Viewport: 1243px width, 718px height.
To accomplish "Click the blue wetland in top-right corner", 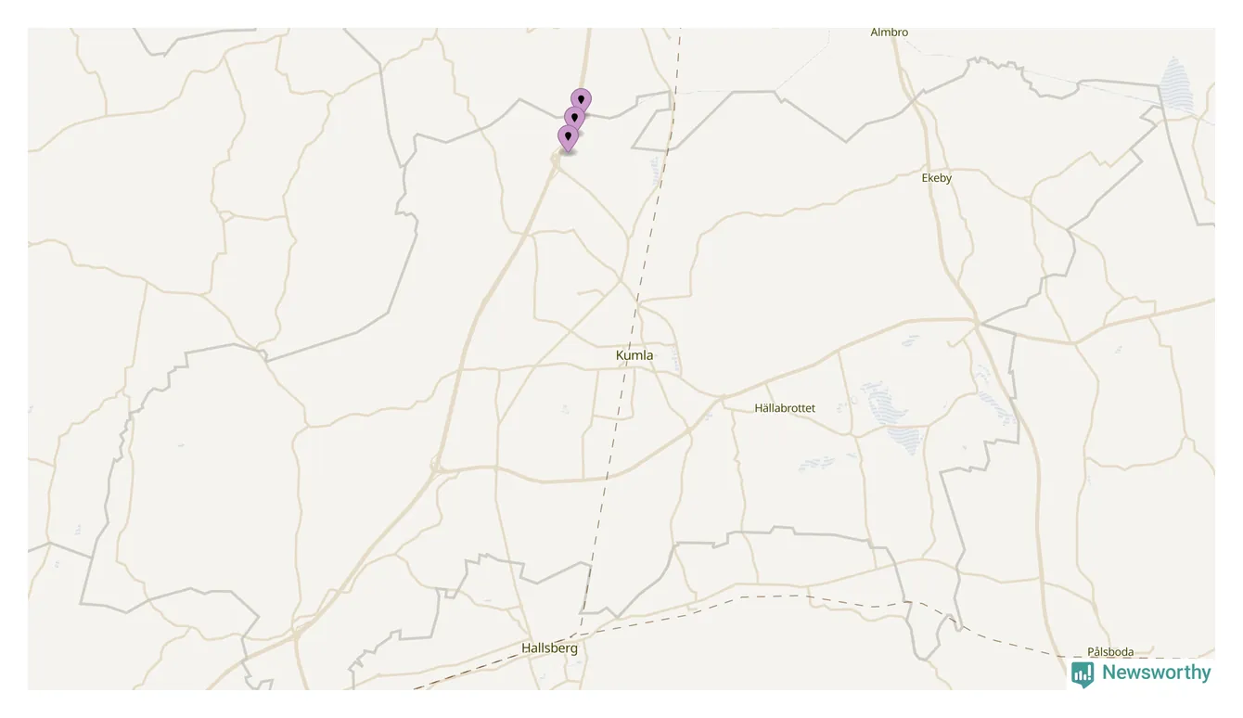I will [1175, 85].
